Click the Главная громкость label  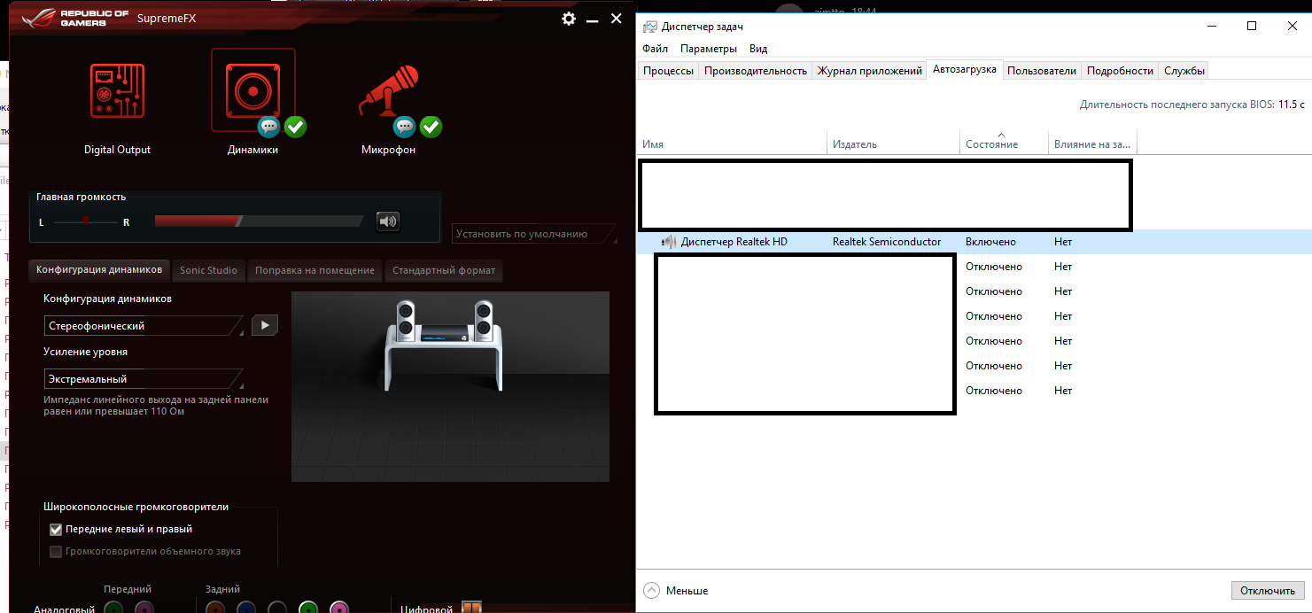pos(82,198)
